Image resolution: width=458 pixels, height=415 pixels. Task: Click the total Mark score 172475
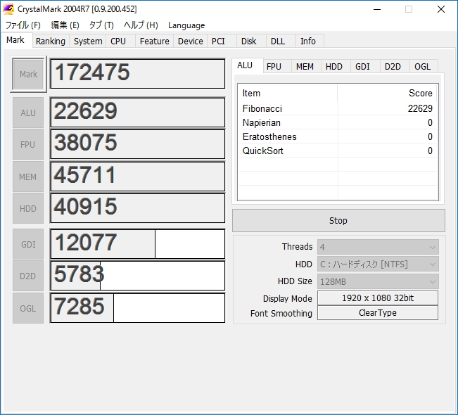(138, 74)
